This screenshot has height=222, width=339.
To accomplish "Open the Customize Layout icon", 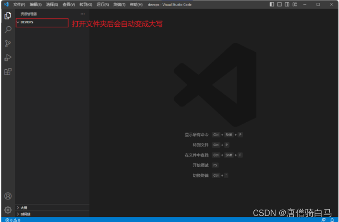I will pos(295,4).
